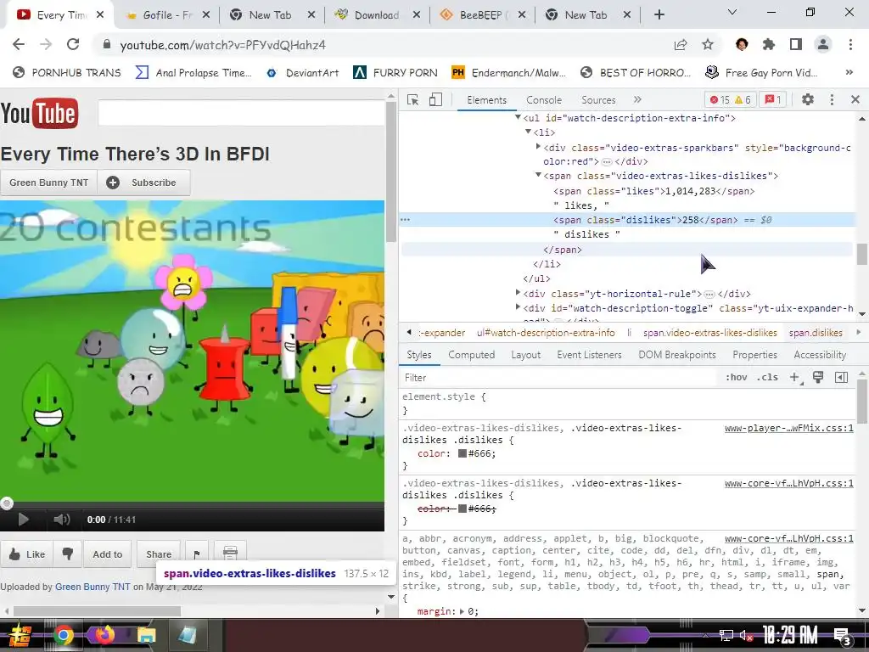
Task: Open Firefox from the taskbar
Action: (104, 635)
